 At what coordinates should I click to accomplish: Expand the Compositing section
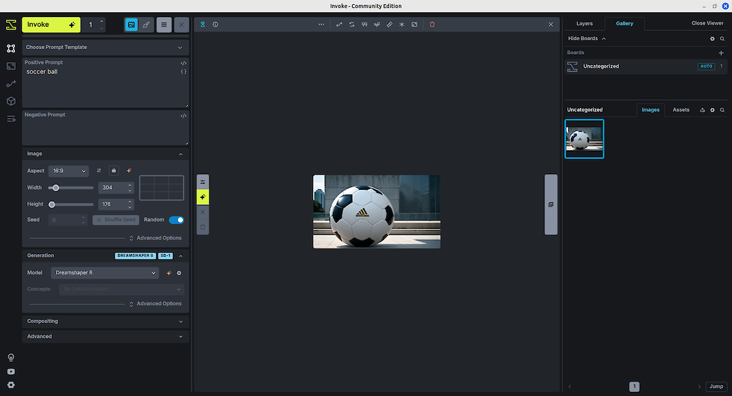(106, 322)
